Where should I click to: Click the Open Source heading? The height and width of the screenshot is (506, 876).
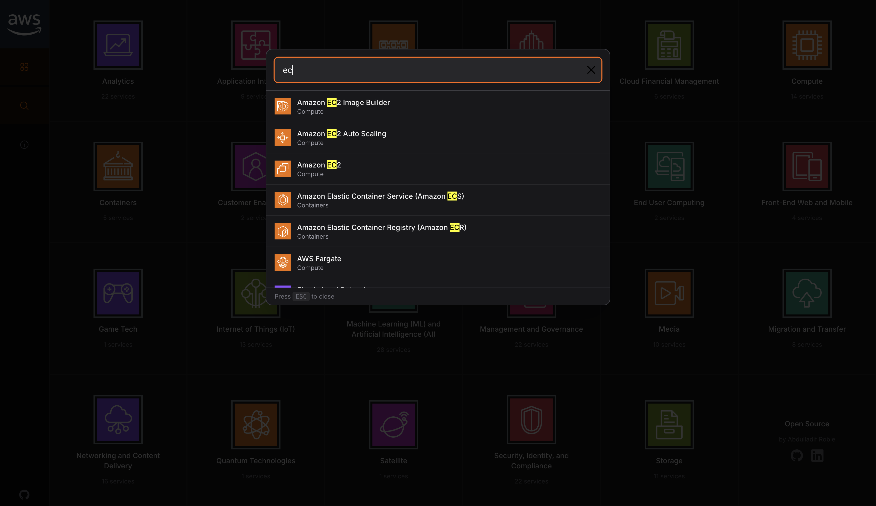[x=807, y=424]
